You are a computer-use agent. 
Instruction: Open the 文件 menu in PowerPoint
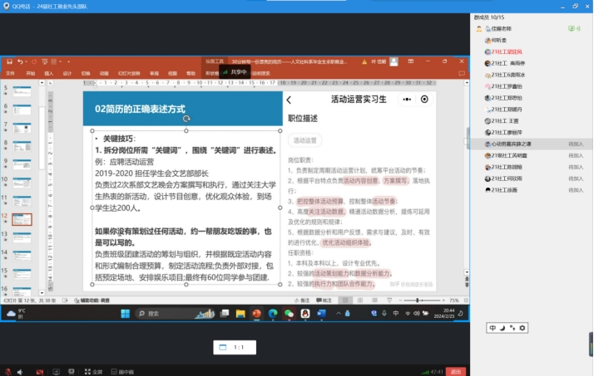pos(11,73)
